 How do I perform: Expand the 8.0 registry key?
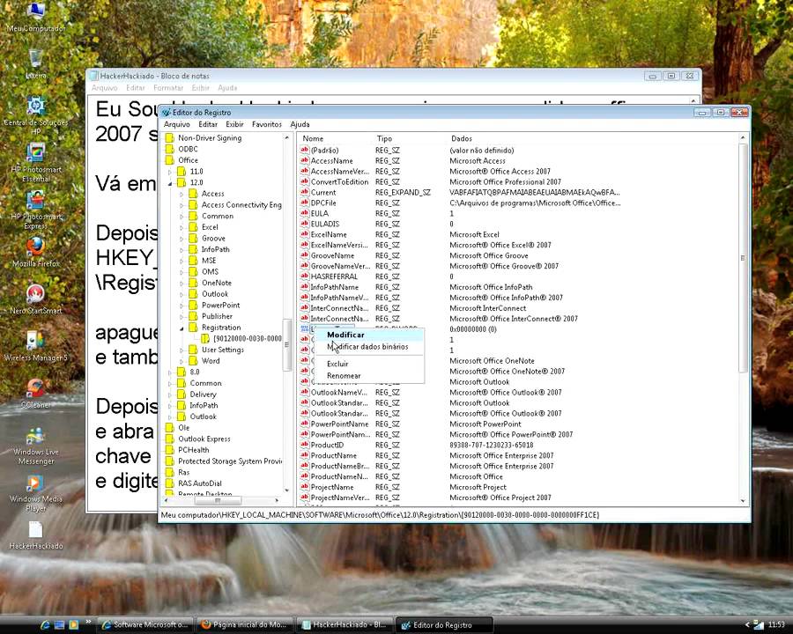(170, 372)
